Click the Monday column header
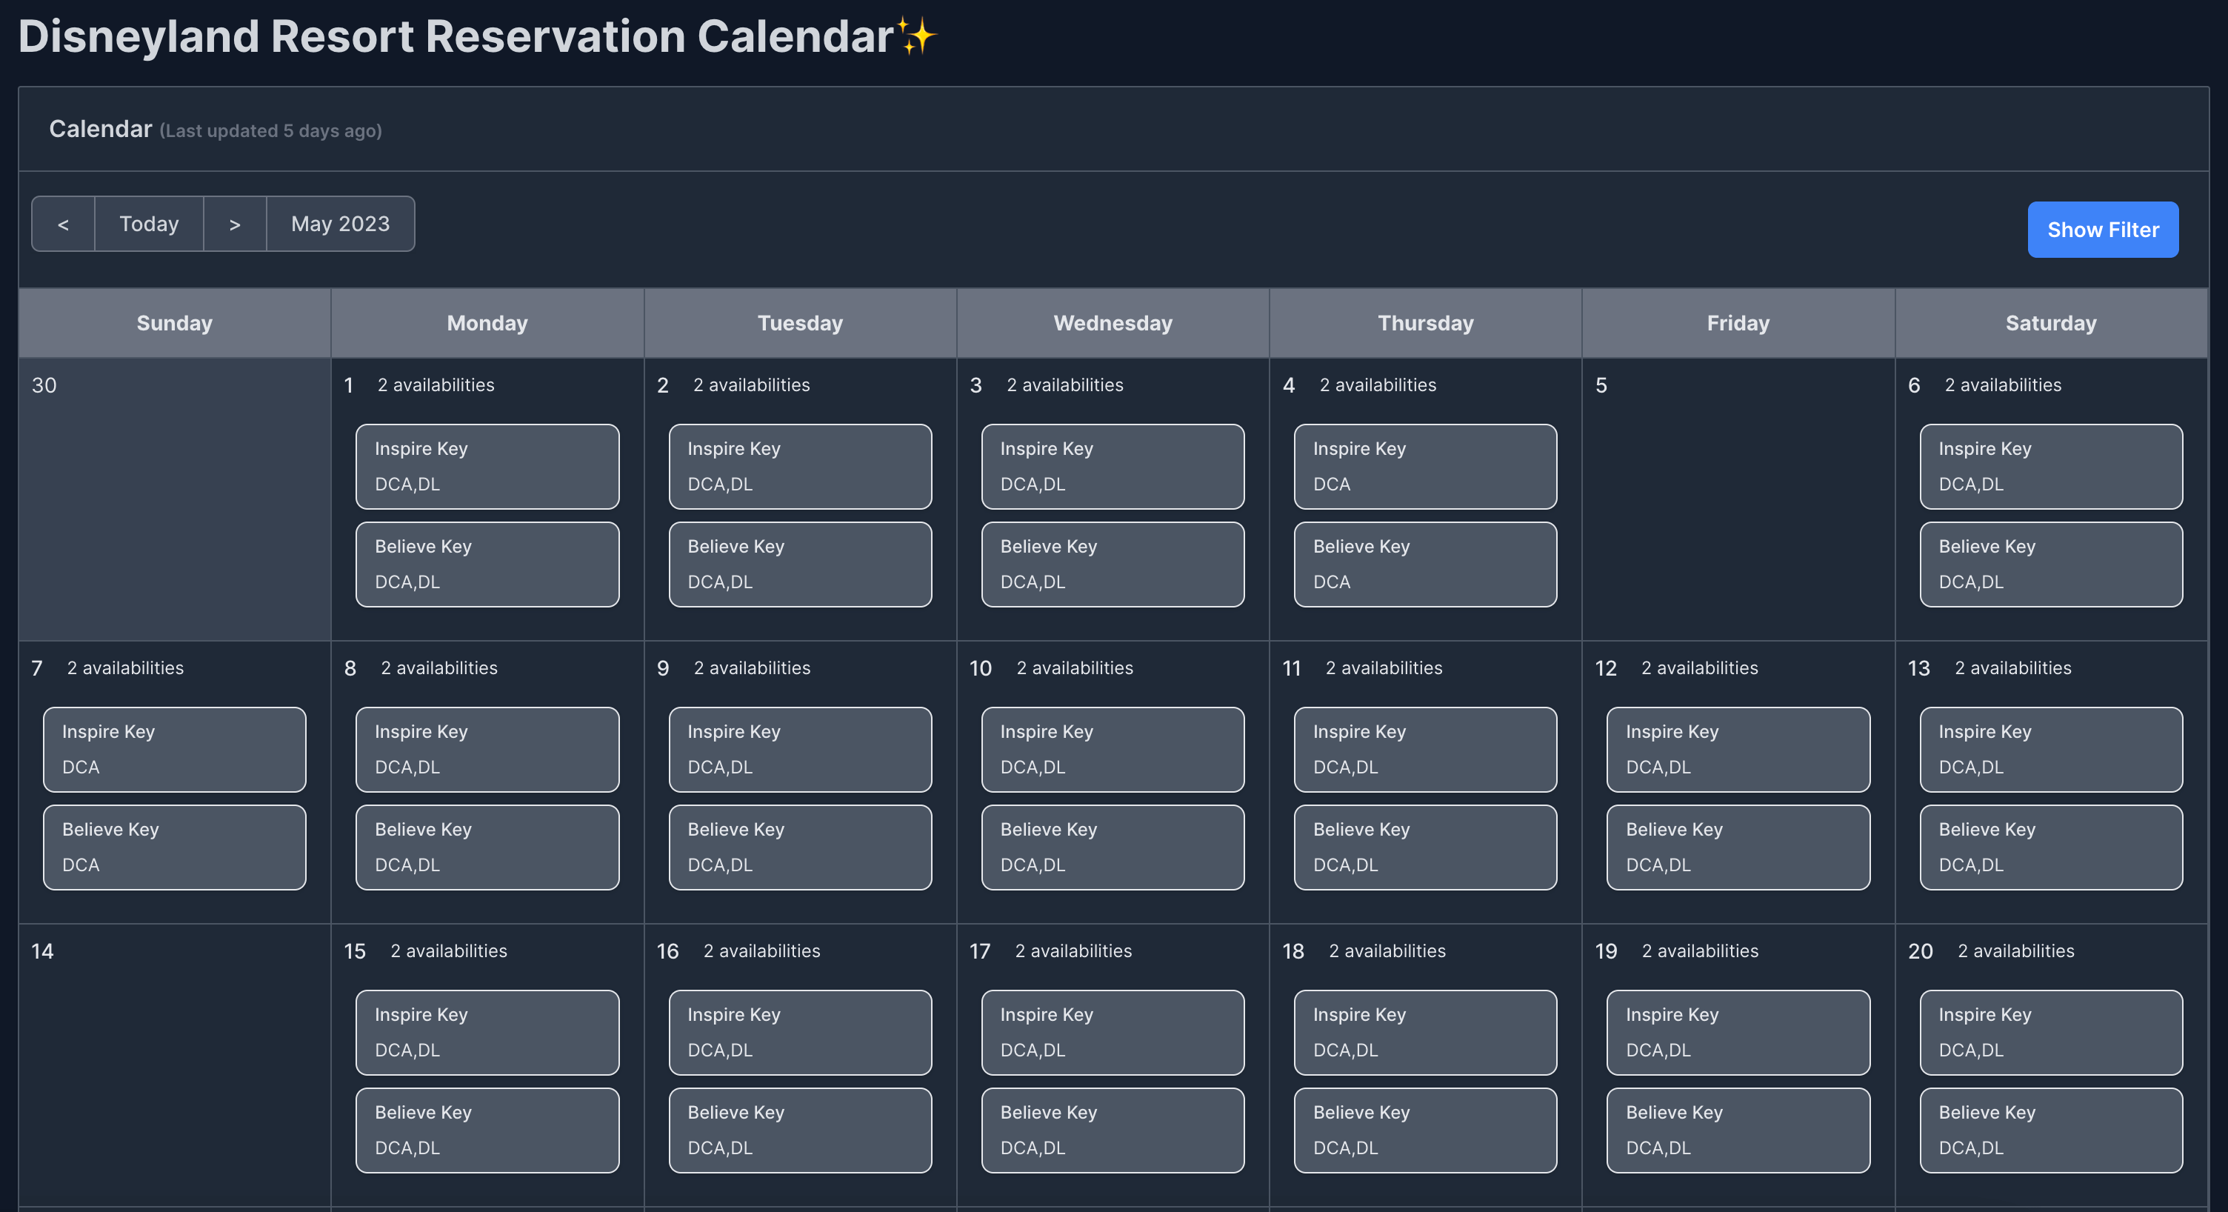The height and width of the screenshot is (1212, 2228). point(487,323)
